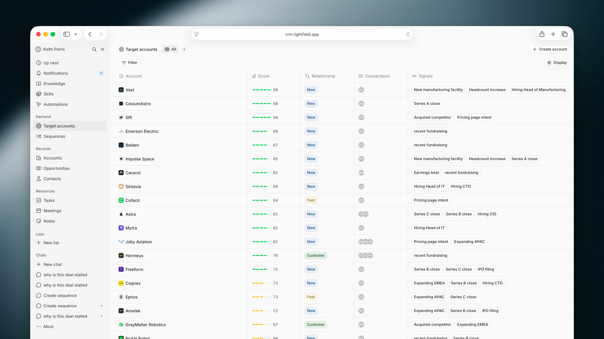Start a New chat in sidebar

[70, 264]
